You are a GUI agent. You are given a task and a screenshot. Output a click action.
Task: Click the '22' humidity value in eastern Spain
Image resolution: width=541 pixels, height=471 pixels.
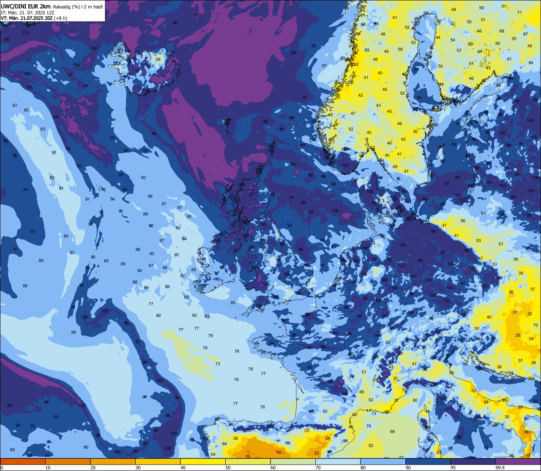317,453
